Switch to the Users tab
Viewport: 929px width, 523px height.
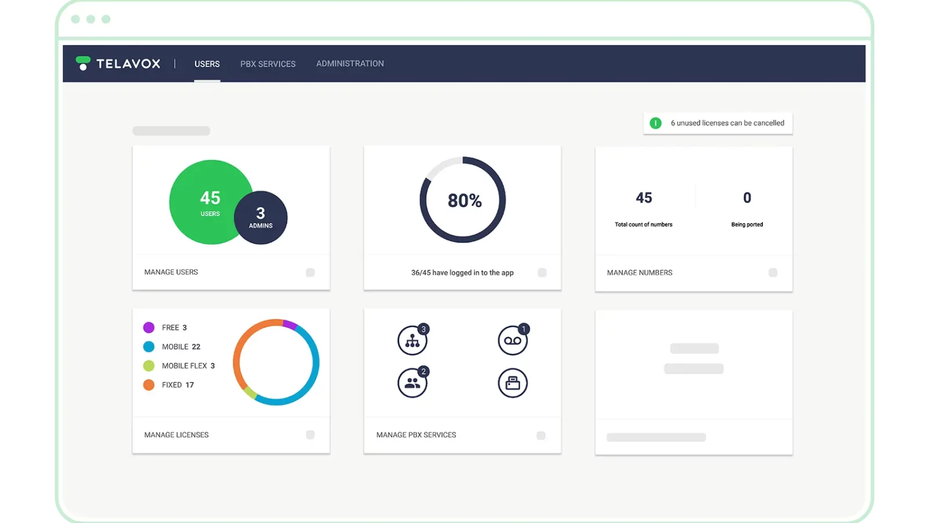207,64
